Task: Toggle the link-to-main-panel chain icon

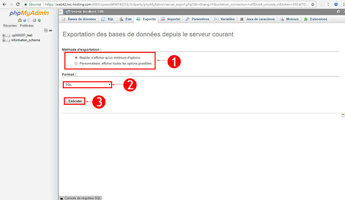Action: pyautogui.click(x=50, y=30)
